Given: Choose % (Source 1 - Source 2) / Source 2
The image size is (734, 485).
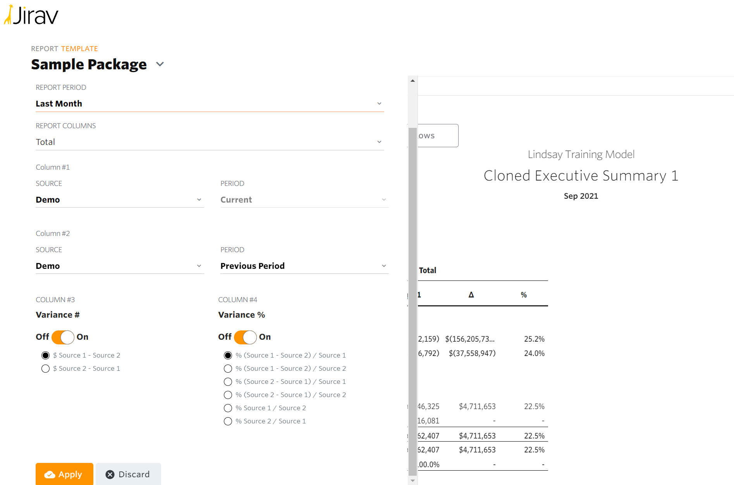Looking at the screenshot, I should pyautogui.click(x=228, y=369).
